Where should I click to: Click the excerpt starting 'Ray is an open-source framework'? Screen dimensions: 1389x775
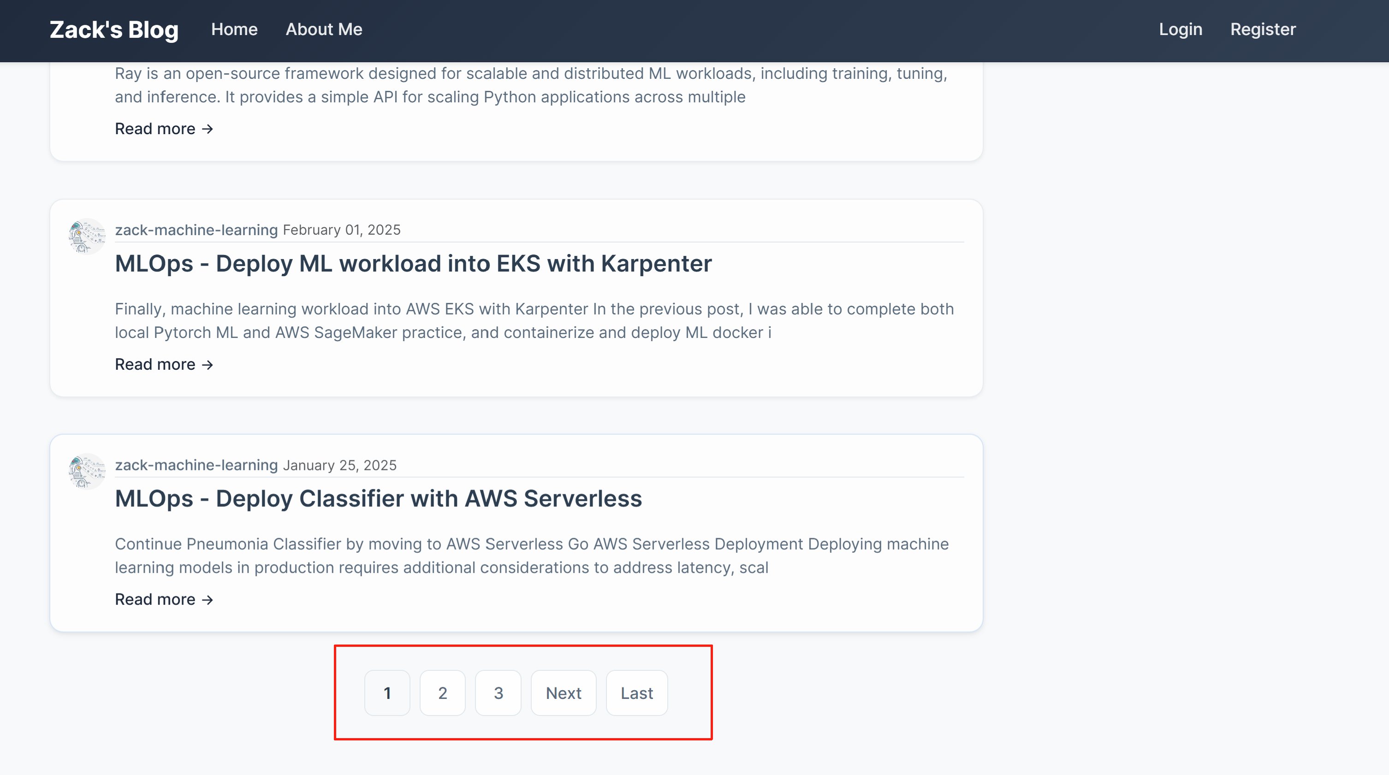[x=531, y=85]
